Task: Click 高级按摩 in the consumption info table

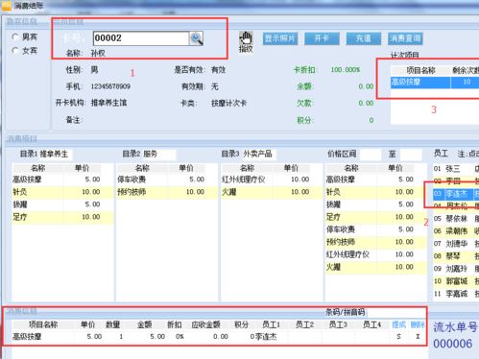Action: tap(27, 337)
